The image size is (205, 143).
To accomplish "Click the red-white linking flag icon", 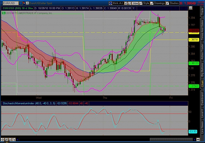I will 24,3.
